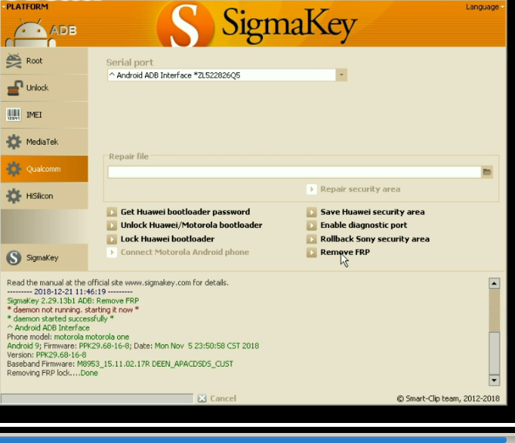Click Get Huawei bootloader password
Image resolution: width=515 pixels, height=443 pixels.
185,212
